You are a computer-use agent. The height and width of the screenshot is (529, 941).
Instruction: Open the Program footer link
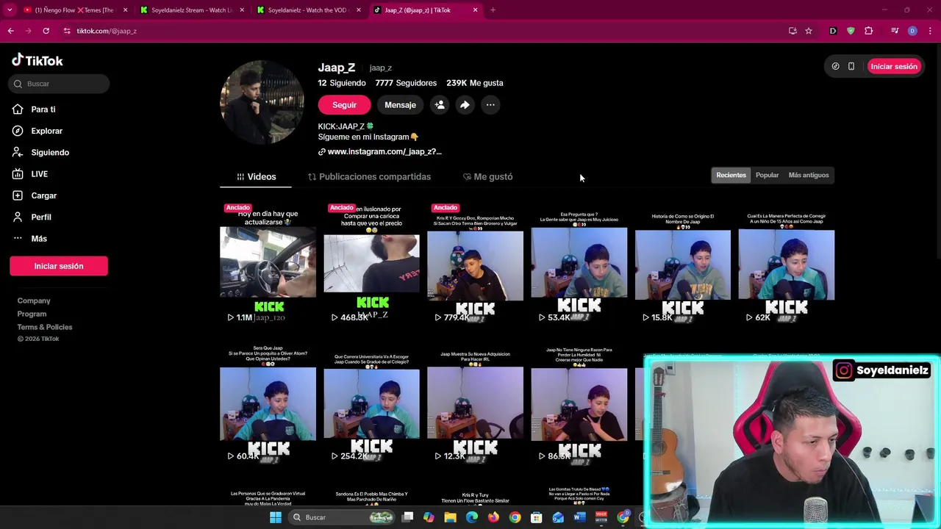(x=32, y=314)
